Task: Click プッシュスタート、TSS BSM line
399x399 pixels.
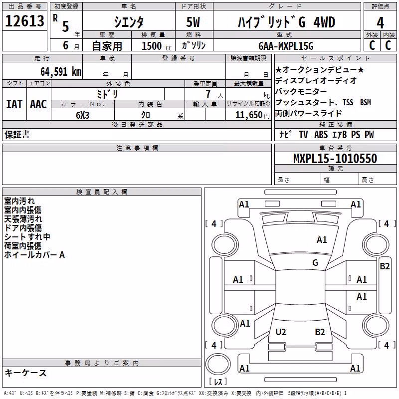Action: tap(323, 102)
